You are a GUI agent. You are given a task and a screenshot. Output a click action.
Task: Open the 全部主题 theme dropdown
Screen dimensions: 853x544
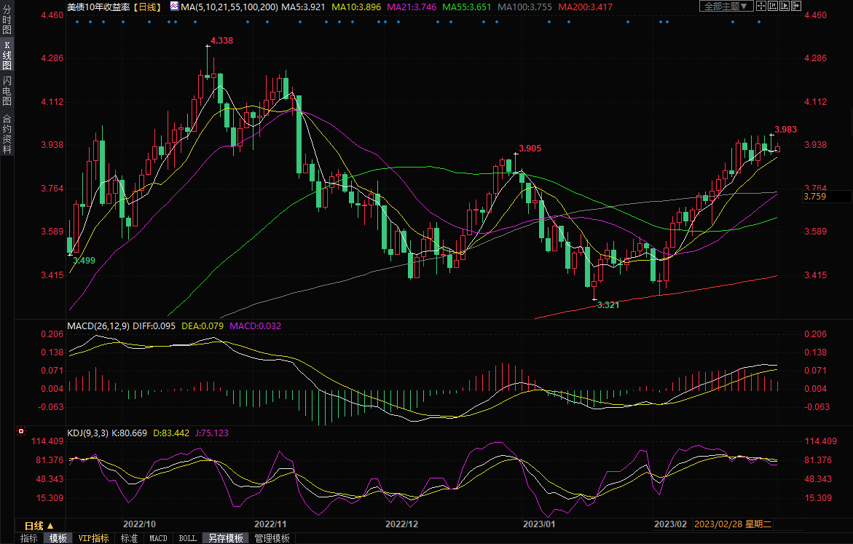(x=723, y=6)
